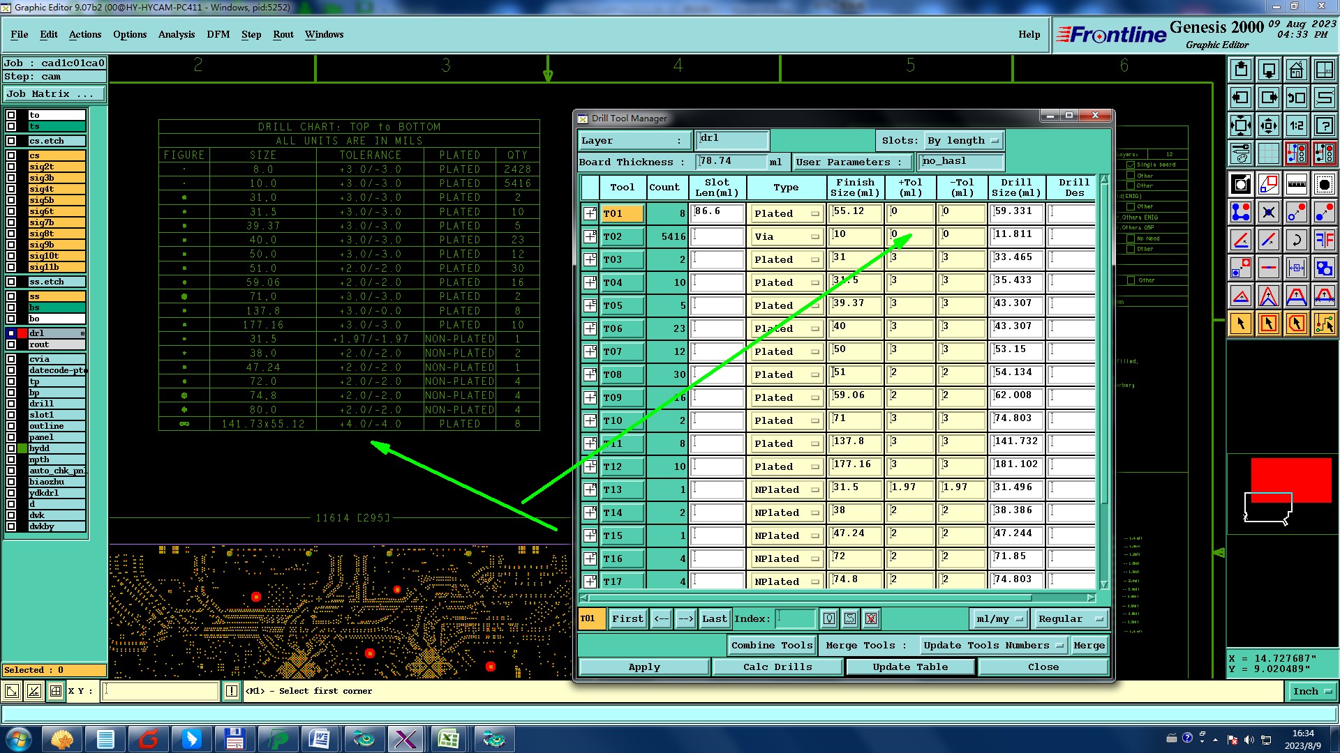Click the net selection pointer icon
The height and width of the screenshot is (753, 1340).
(1324, 324)
